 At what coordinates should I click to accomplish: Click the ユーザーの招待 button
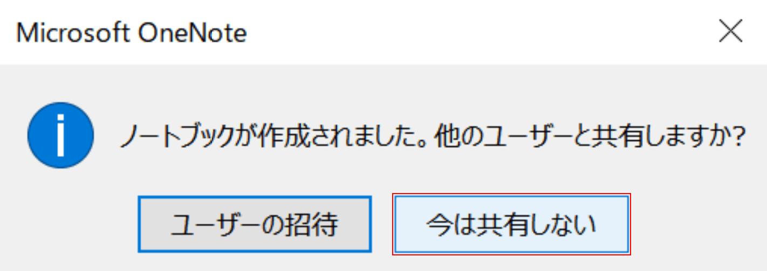click(x=255, y=224)
